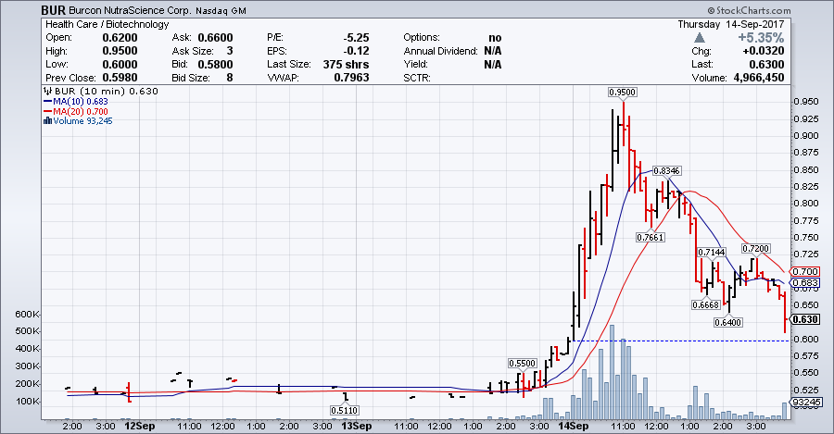
Task: Select the 0.6400 price annotation
Action: (727, 322)
